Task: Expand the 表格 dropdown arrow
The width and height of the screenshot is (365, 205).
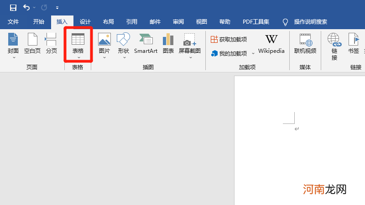Action: point(79,57)
